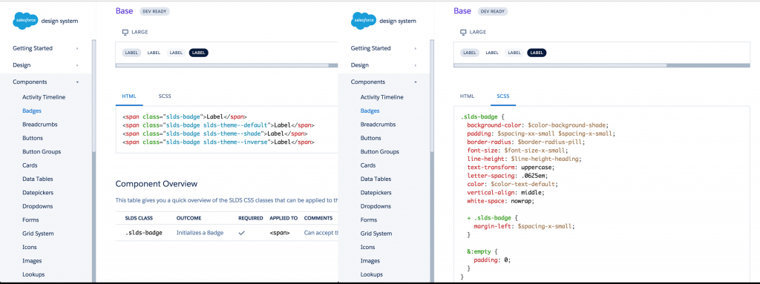Open Images in the left page sidebar
Viewport: 760px width, 284px height.
pos(31,261)
